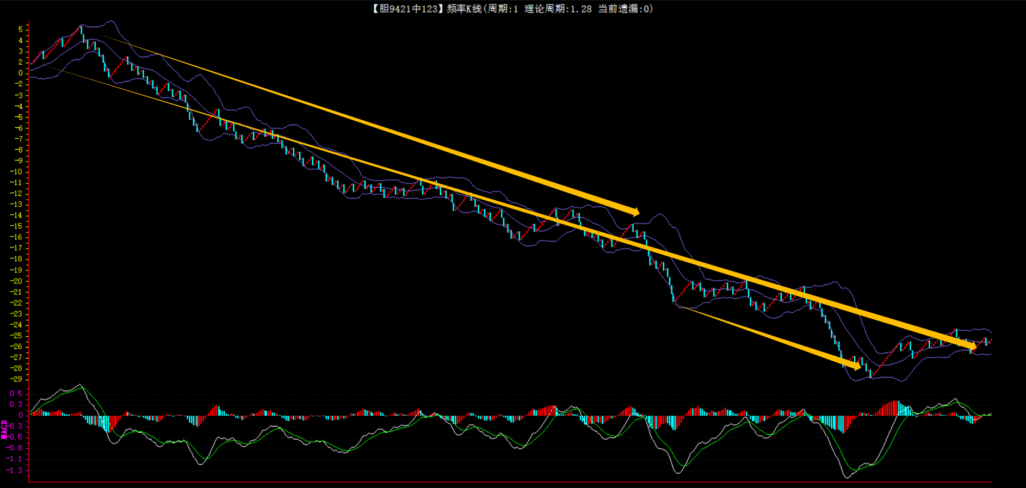1026x488 pixels.
Task: Click the yellow -29 label on the price axis
Action: (x=16, y=379)
